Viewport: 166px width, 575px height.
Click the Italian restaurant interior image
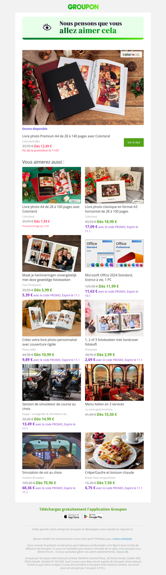click(115, 382)
